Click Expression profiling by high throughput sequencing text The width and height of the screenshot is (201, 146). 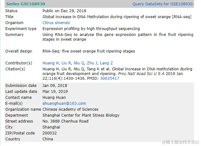click(91, 29)
